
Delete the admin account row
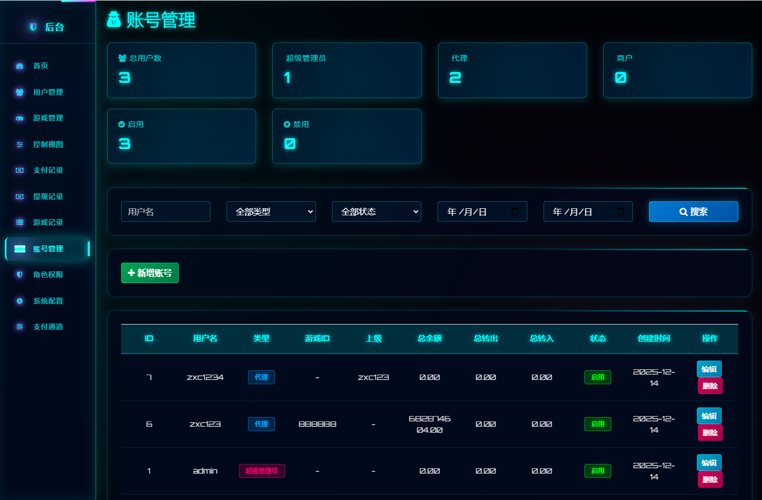710,480
